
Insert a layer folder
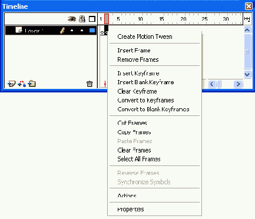point(32,84)
